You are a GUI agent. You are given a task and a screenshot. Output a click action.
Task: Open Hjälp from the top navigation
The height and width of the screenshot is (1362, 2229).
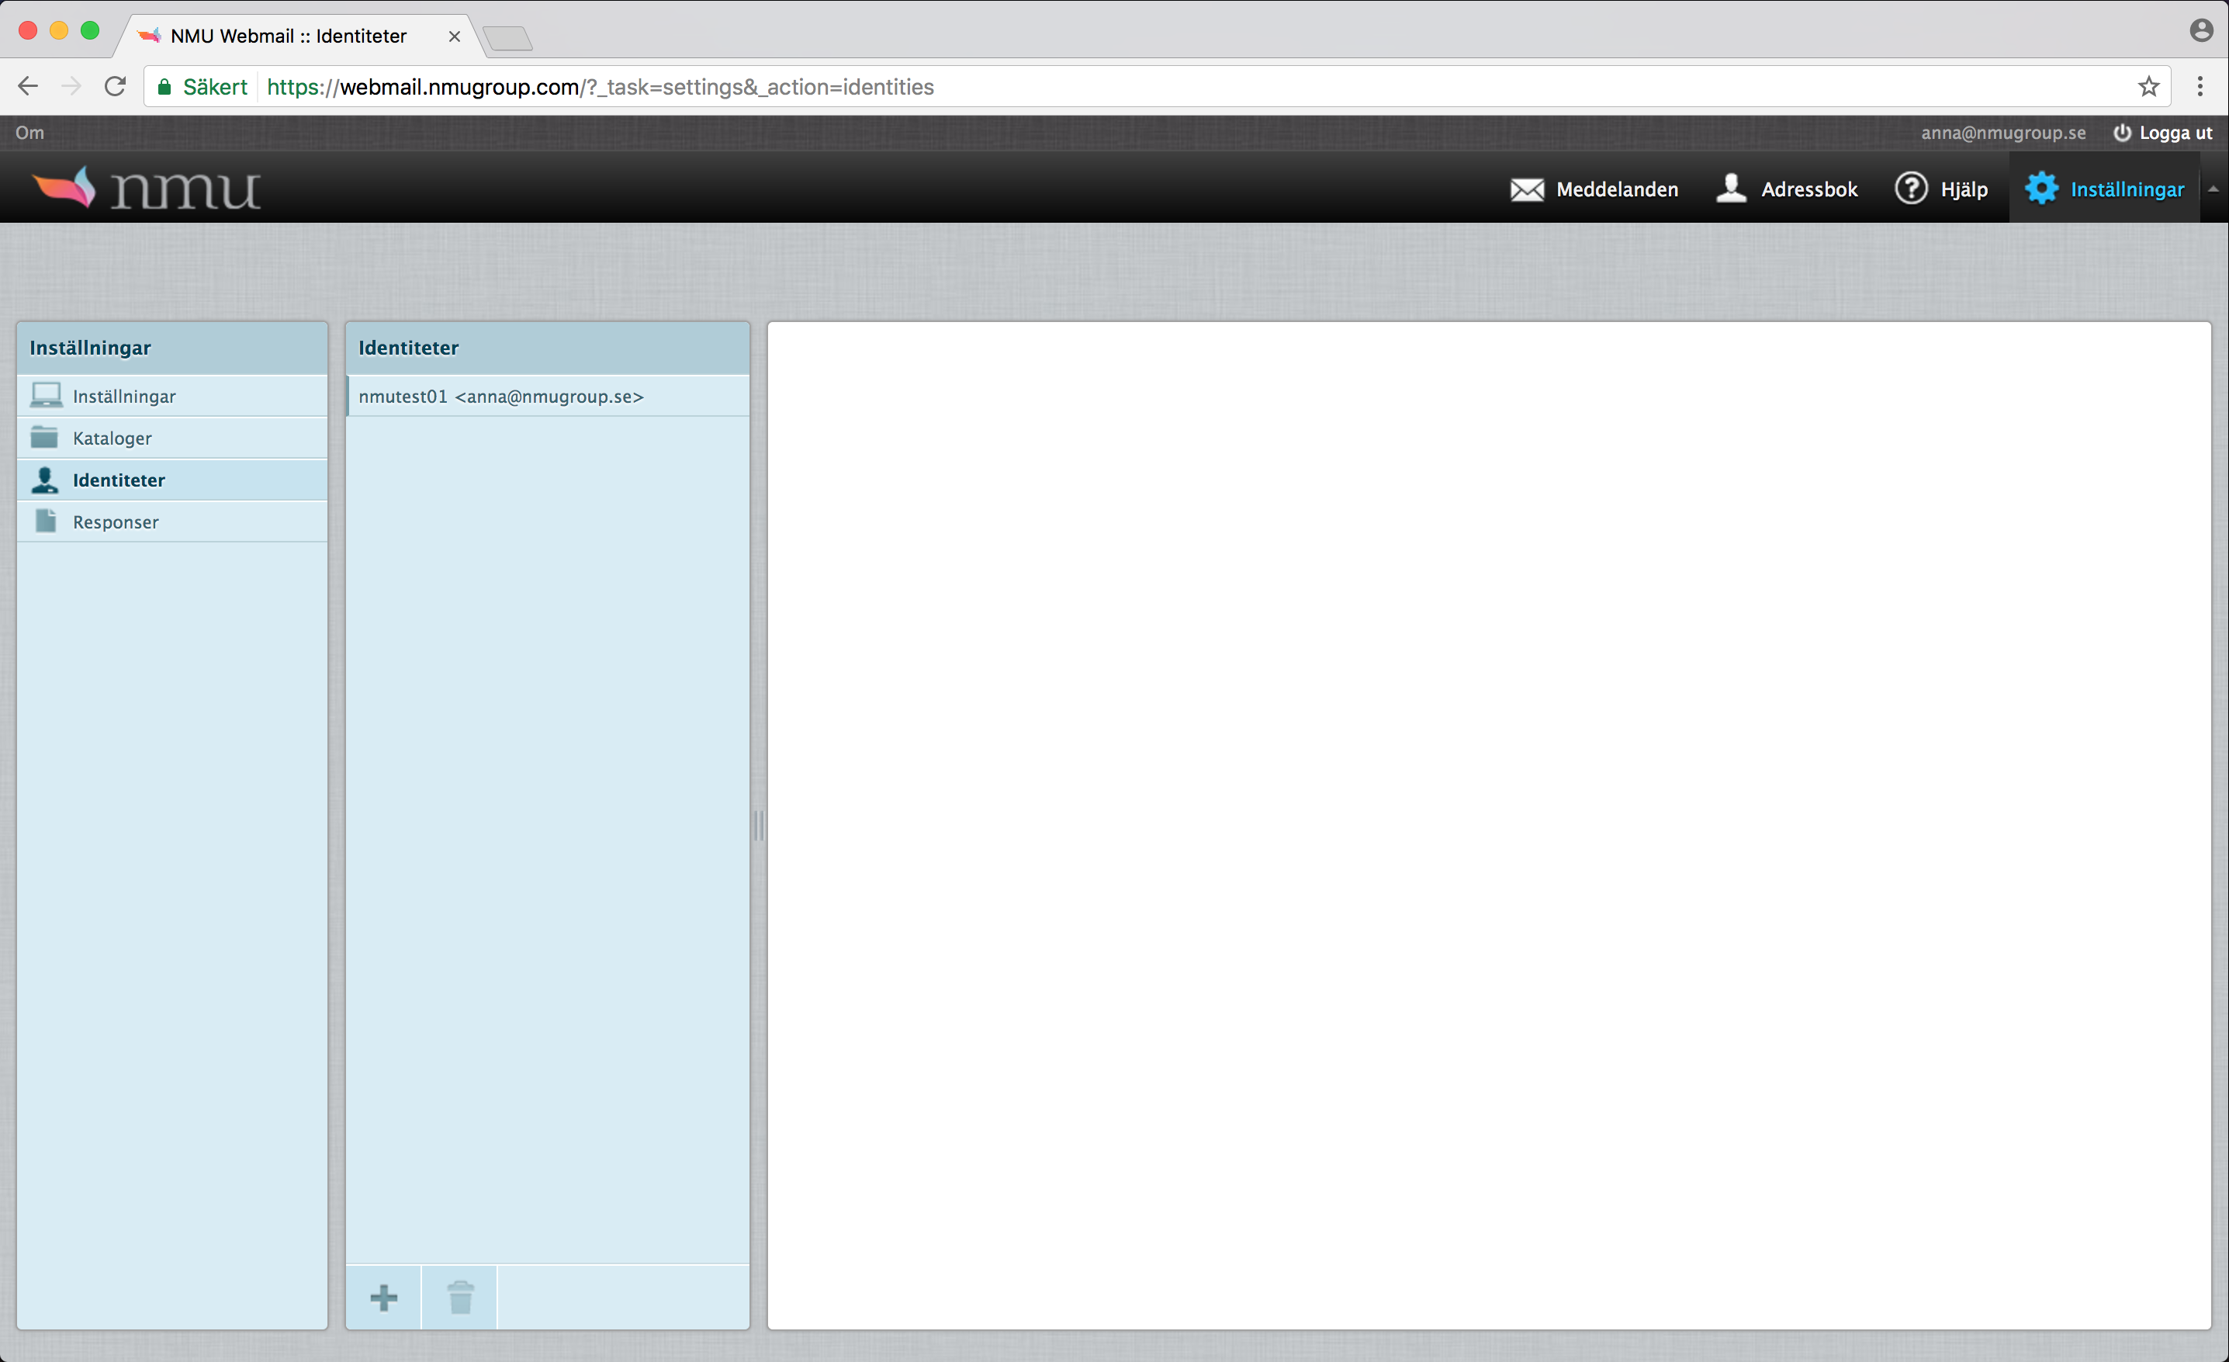(x=1941, y=189)
